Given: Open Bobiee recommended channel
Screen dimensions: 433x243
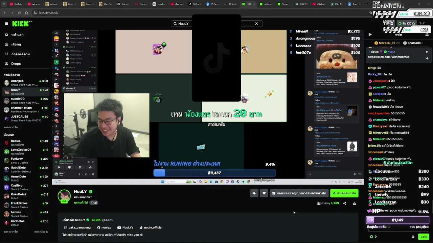Looking at the screenshot, I should coord(26,143).
